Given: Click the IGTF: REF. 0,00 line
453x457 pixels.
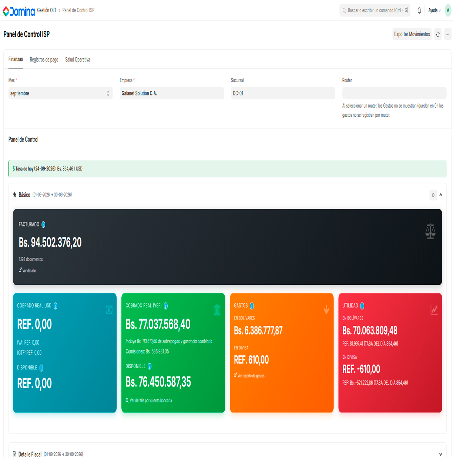Looking at the screenshot, I should (29, 353).
